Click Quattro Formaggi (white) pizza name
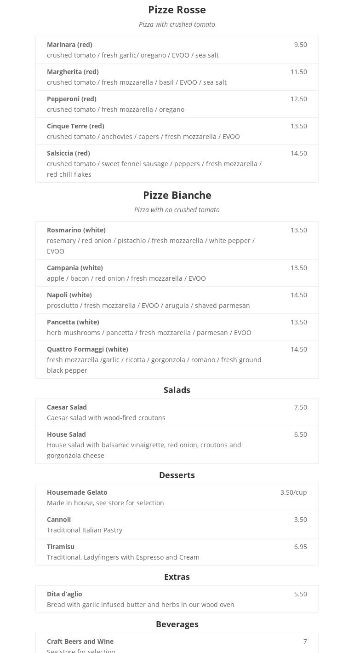Viewport: 354px width, 653px height. (x=87, y=349)
